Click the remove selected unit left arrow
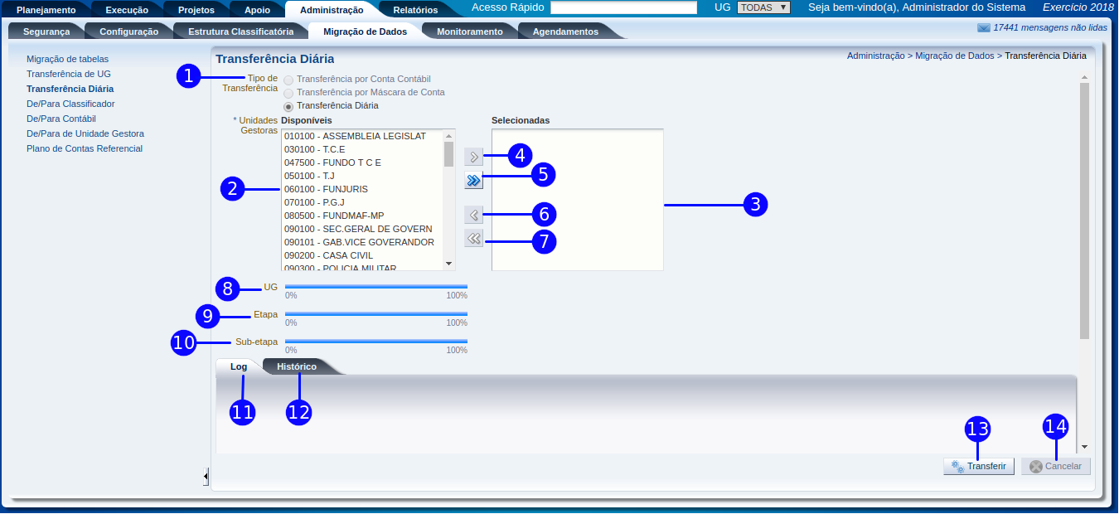The height and width of the screenshot is (514, 1119). tap(473, 216)
